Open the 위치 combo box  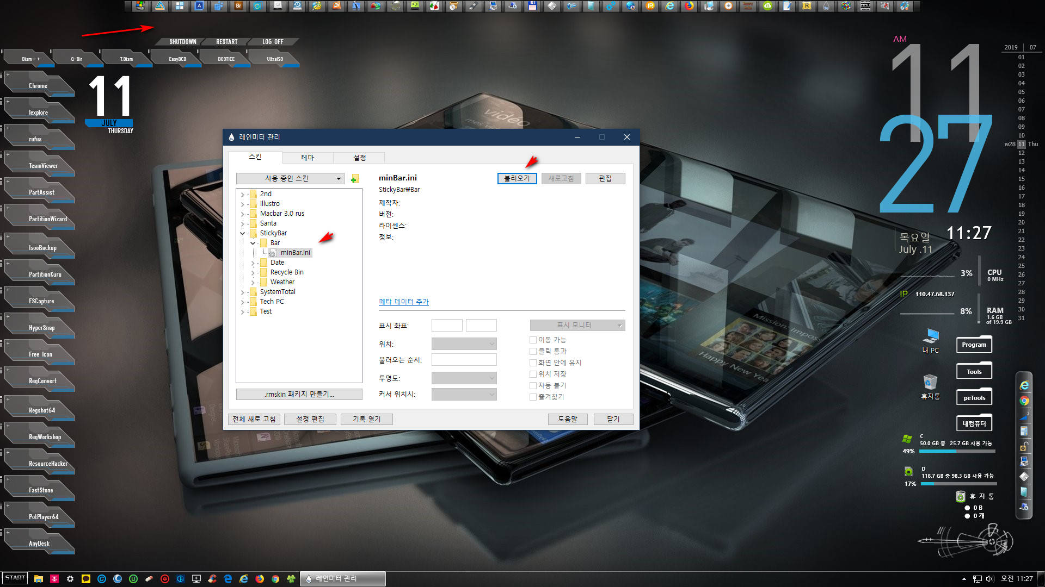pyautogui.click(x=464, y=344)
